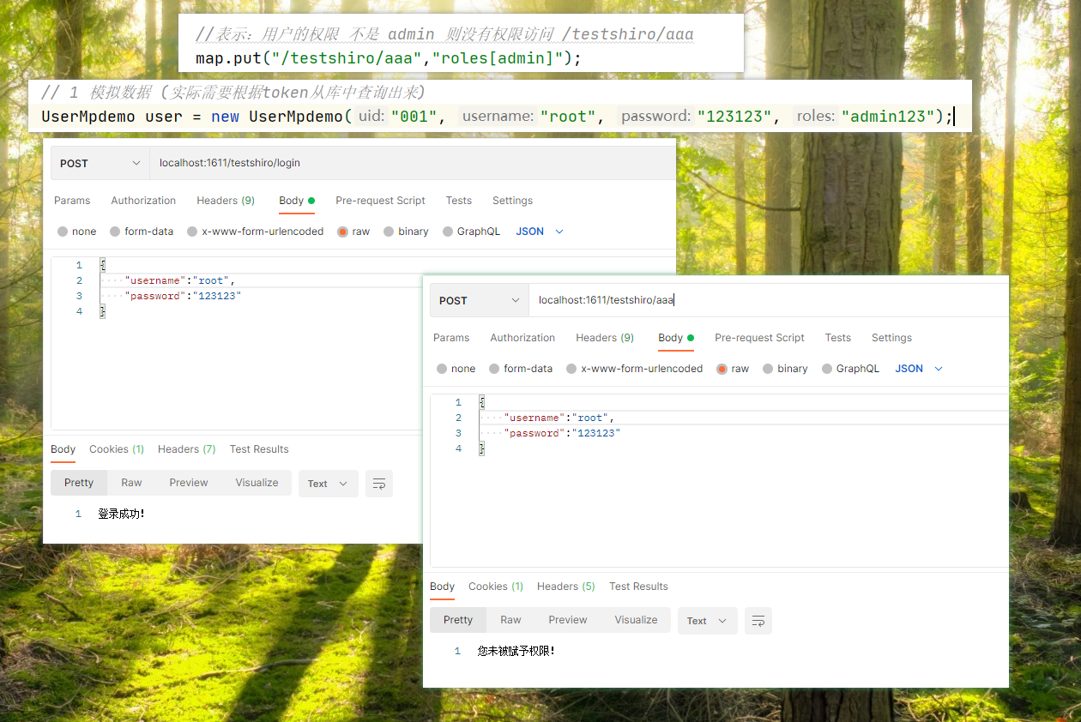The width and height of the screenshot is (1081, 722).
Task: Open Pre-request Script tab in the aaa request window
Action: click(x=759, y=338)
